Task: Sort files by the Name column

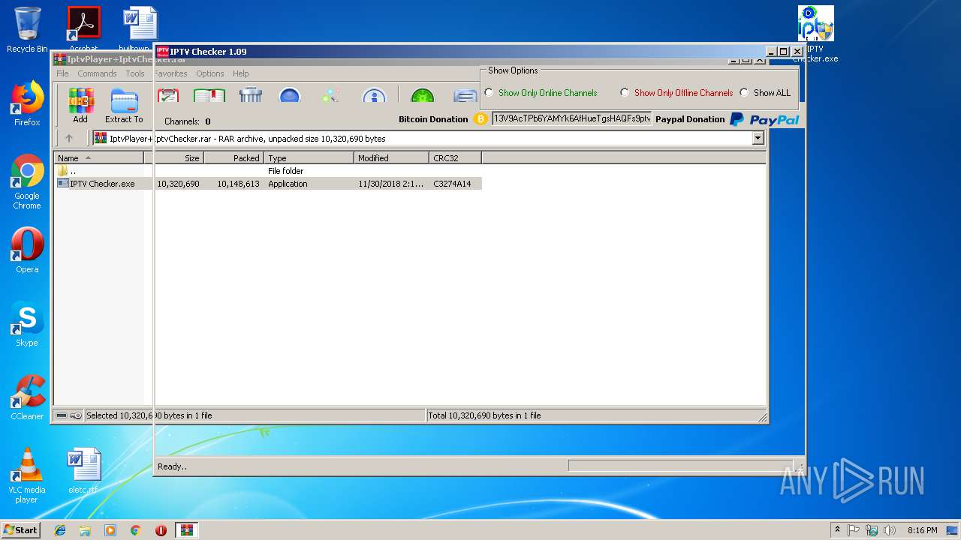Action: point(98,158)
